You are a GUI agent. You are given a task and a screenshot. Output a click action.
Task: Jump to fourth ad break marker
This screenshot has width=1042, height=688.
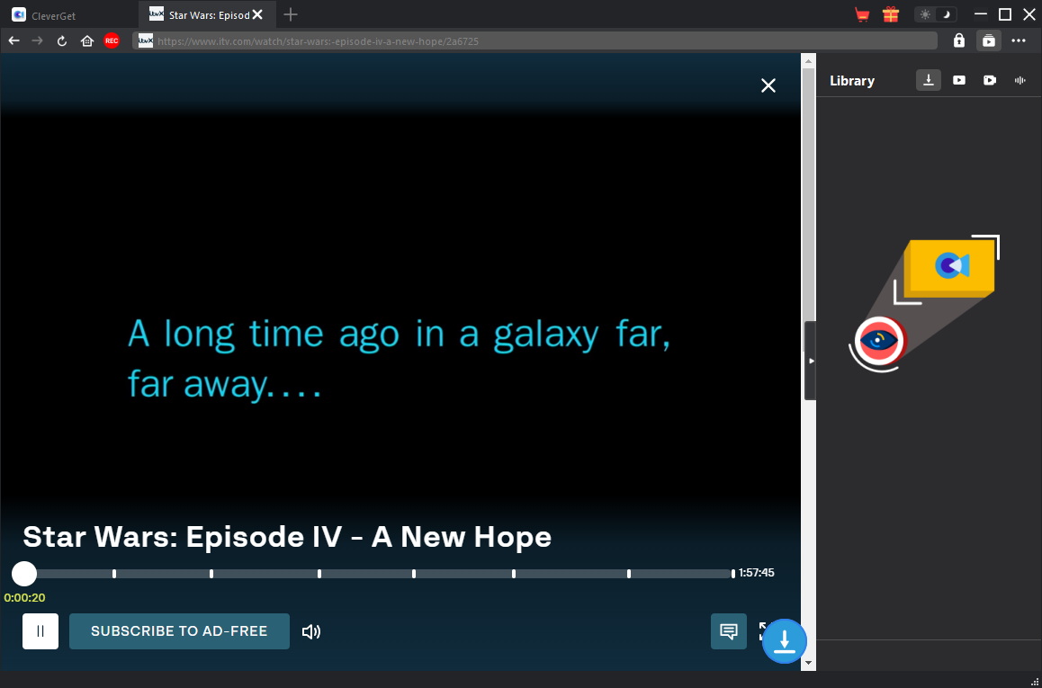[414, 573]
